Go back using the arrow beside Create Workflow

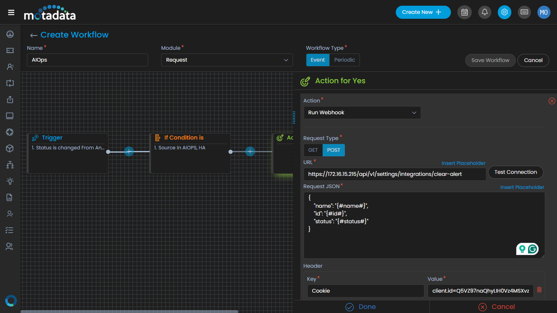pyautogui.click(x=33, y=36)
